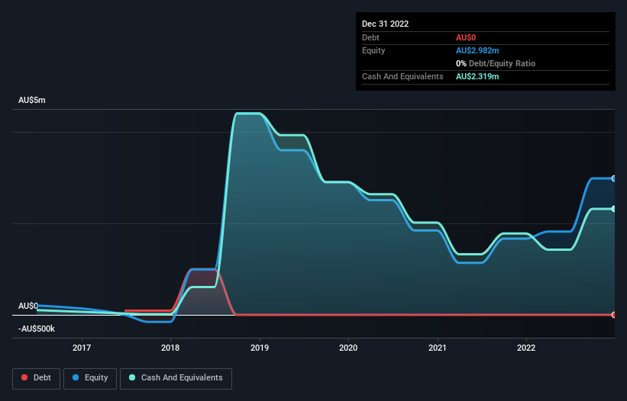The image size is (627, 401).
Task: Click the AU$2.982m equity value
Action: (477, 50)
